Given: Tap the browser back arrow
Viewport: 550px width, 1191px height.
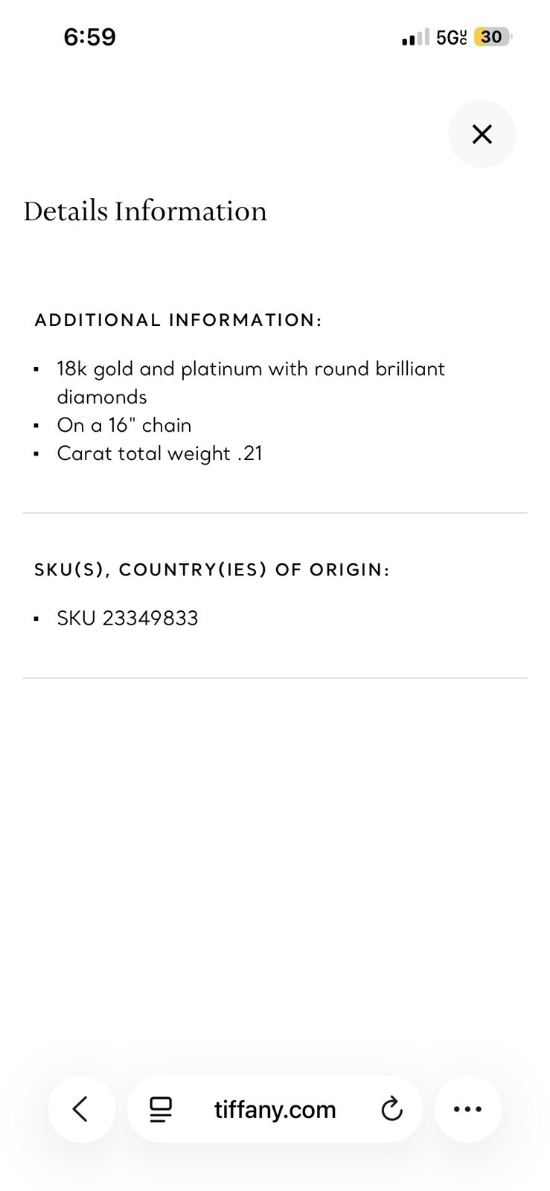Looking at the screenshot, I should (81, 1108).
